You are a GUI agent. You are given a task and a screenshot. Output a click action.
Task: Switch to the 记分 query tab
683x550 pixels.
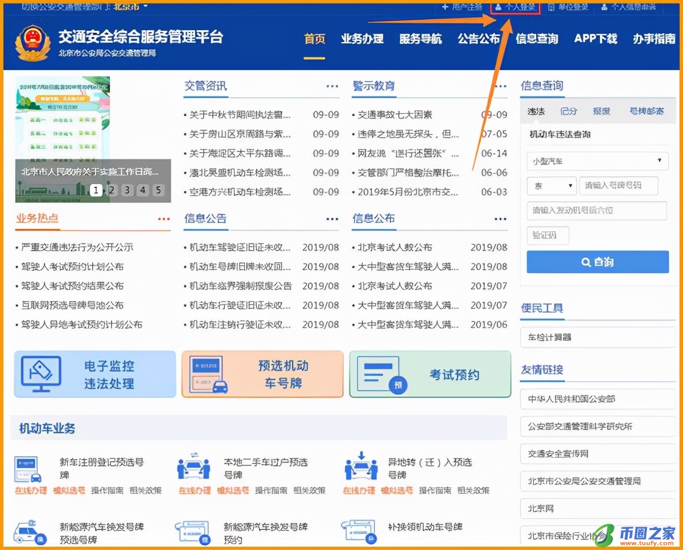[x=568, y=112]
